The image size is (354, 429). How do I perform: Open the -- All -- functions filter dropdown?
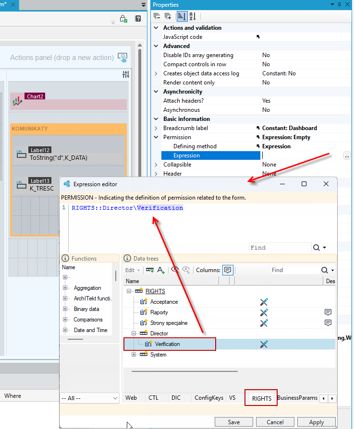coord(89,398)
